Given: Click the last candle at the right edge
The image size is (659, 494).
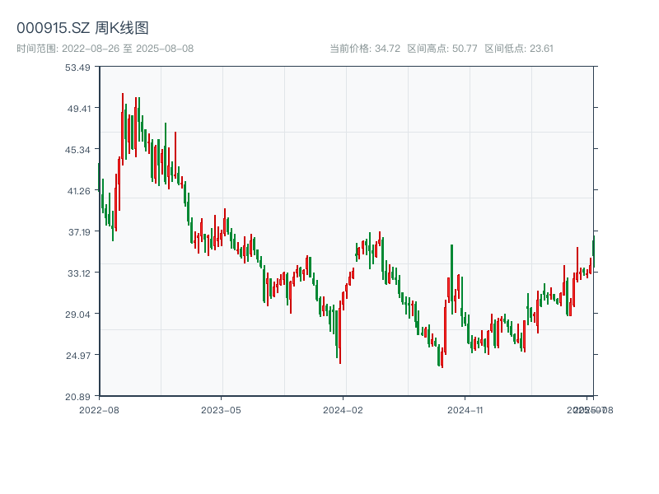Looking at the screenshot, I should tap(593, 251).
